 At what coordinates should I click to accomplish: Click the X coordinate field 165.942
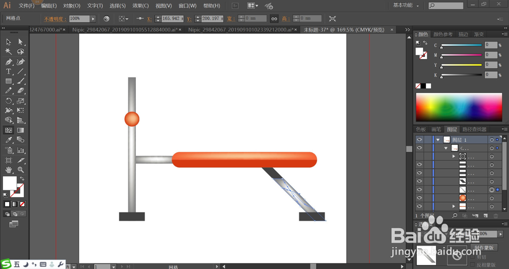173,19
